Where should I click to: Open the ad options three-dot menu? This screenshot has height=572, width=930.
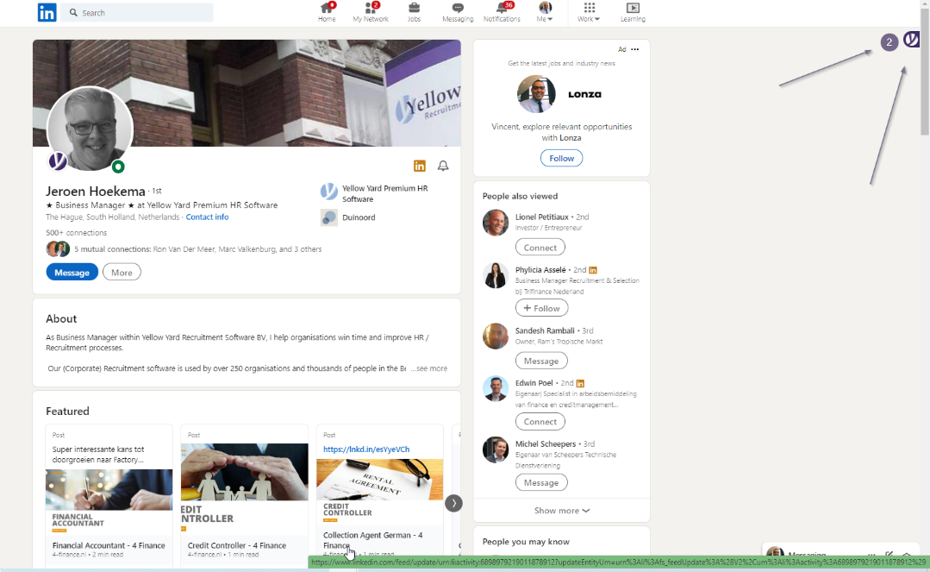(x=635, y=49)
